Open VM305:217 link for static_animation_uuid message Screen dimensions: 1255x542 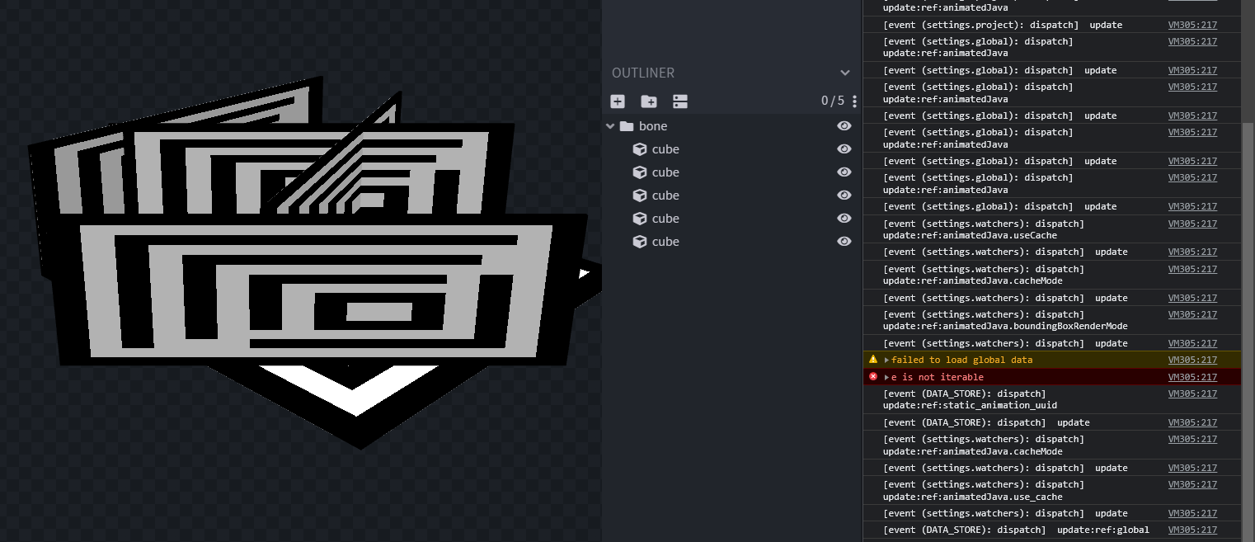click(1192, 394)
